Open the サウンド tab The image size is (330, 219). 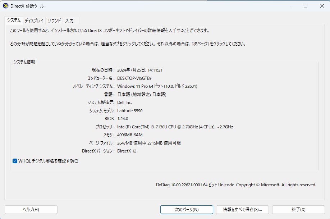54,20
